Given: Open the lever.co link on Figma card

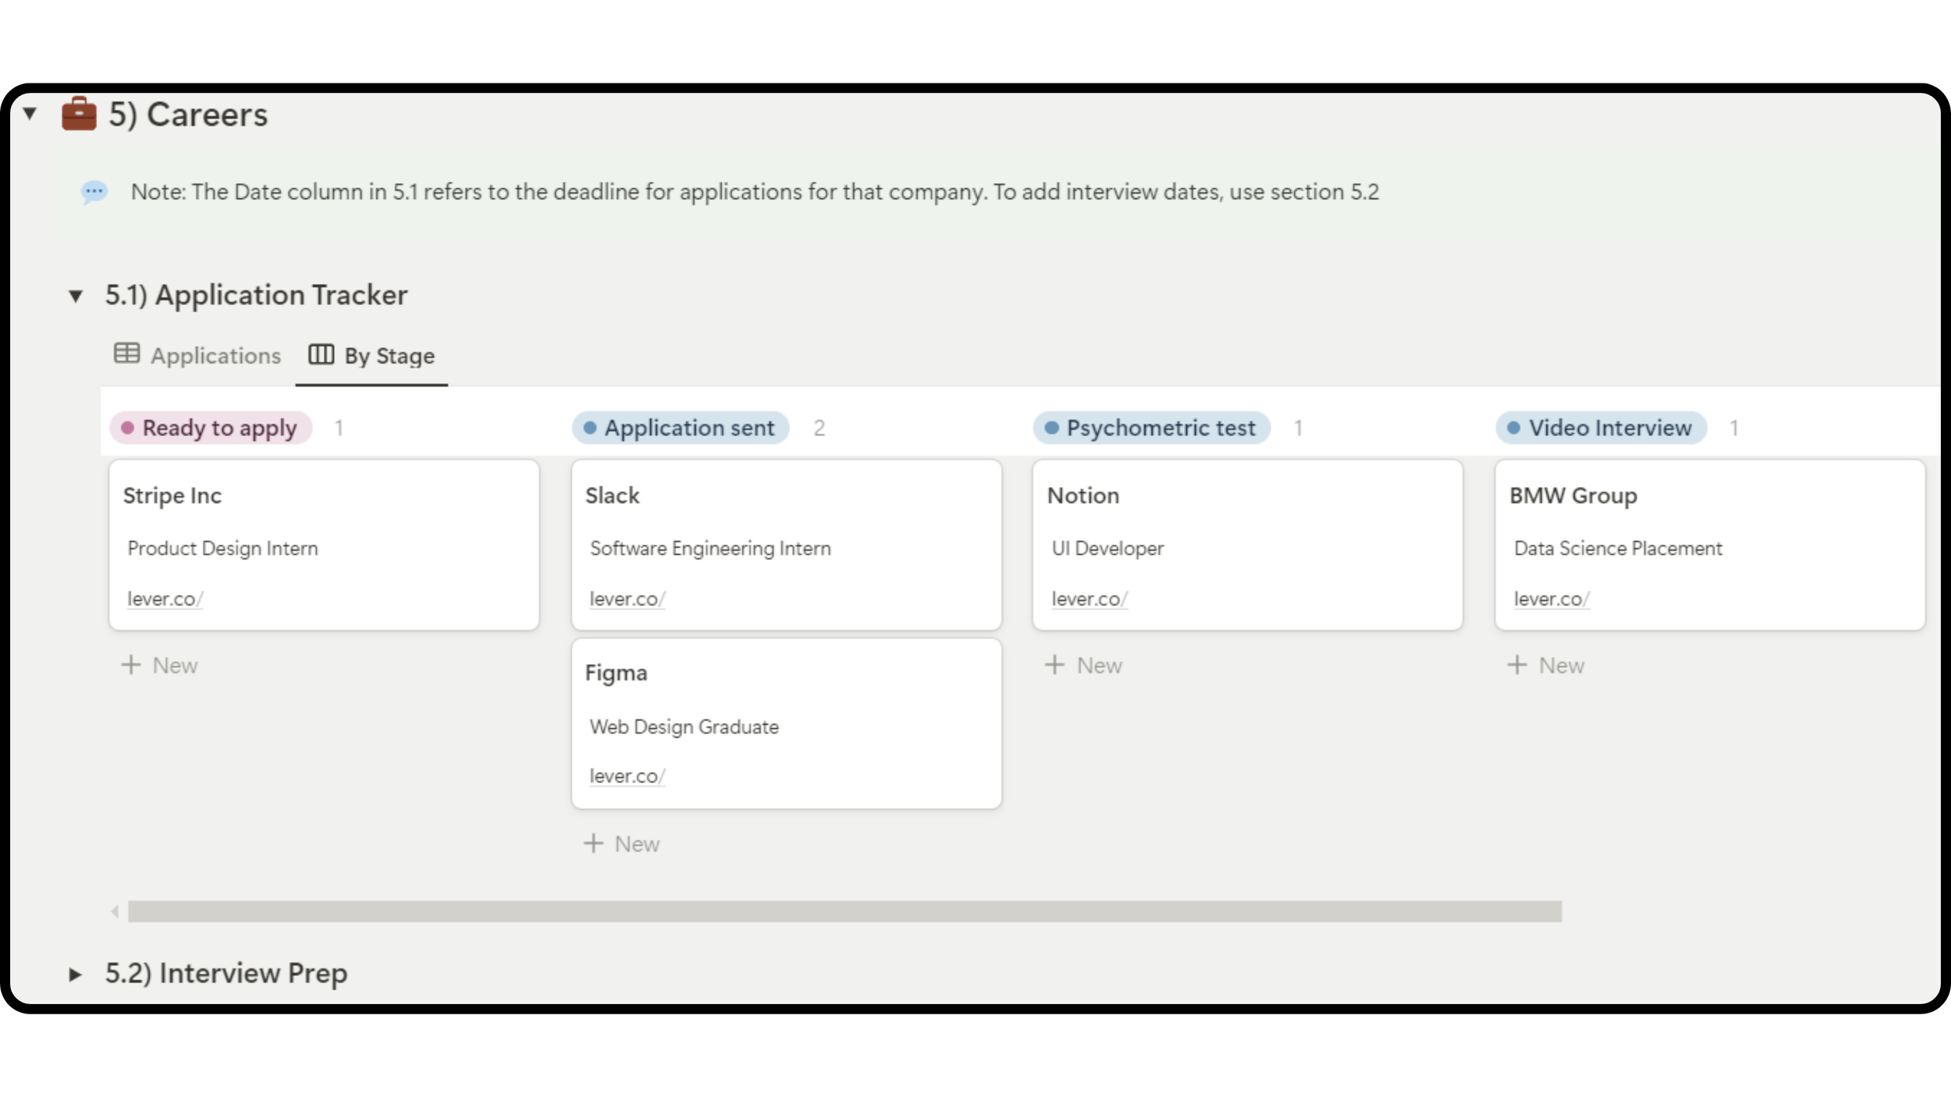Looking at the screenshot, I should tap(626, 776).
